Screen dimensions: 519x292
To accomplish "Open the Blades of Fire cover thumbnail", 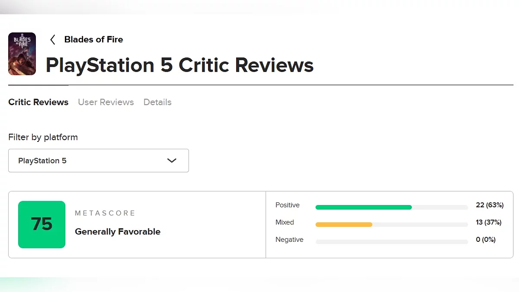I will (x=22, y=54).
